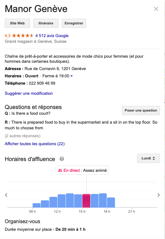Select the 09 h bar in chart
Screen dimensions: 165x239
click(x=36, y=205)
